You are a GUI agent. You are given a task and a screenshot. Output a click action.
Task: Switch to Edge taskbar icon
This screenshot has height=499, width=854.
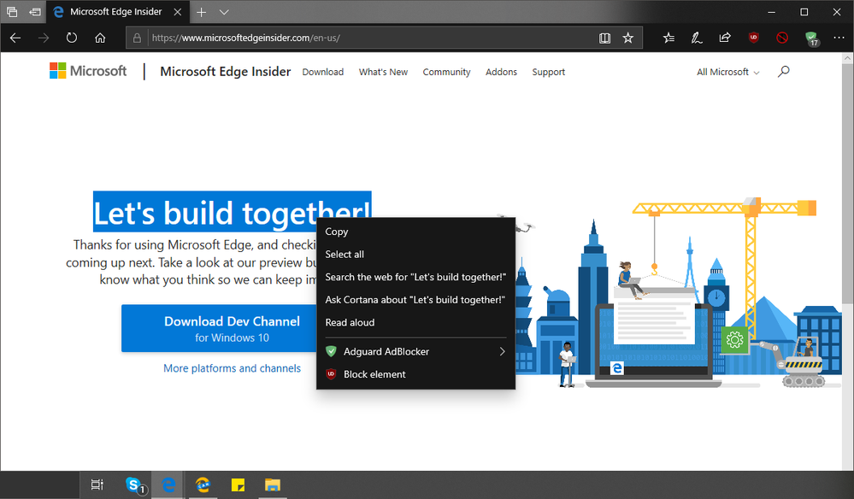point(168,484)
